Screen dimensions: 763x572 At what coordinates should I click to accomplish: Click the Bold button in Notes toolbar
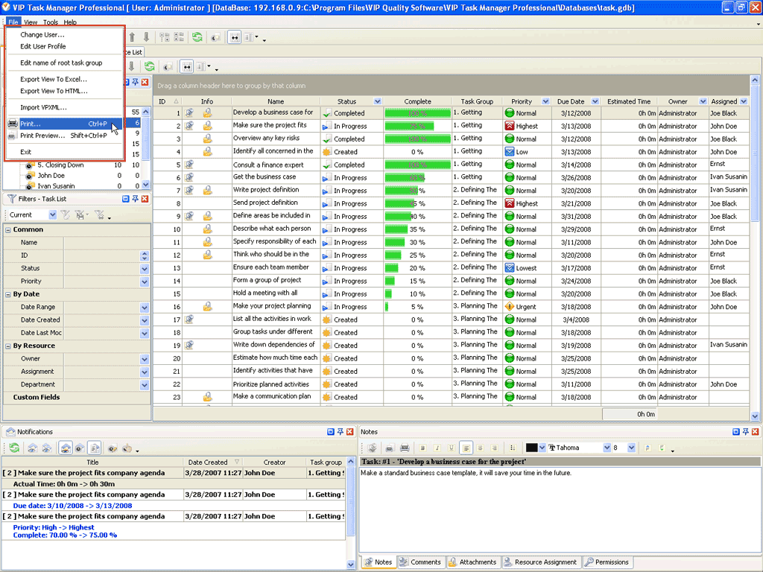click(x=422, y=448)
